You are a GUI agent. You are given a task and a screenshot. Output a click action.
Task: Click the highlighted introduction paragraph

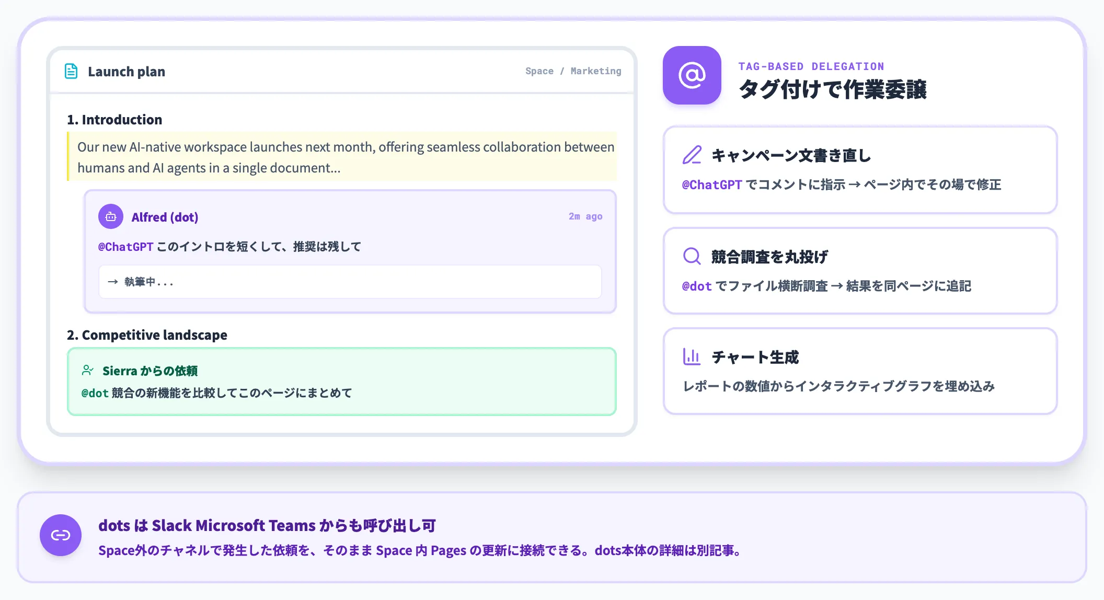(343, 157)
